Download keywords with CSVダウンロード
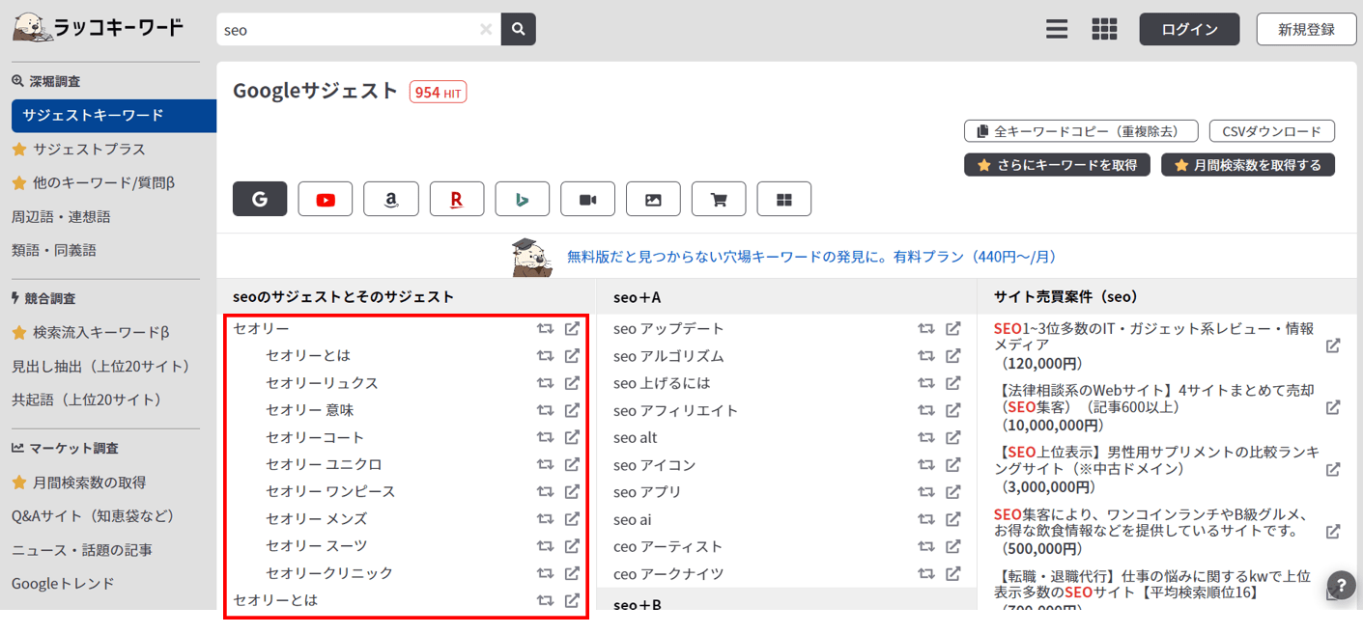This screenshot has height=634, width=1363. click(1271, 131)
